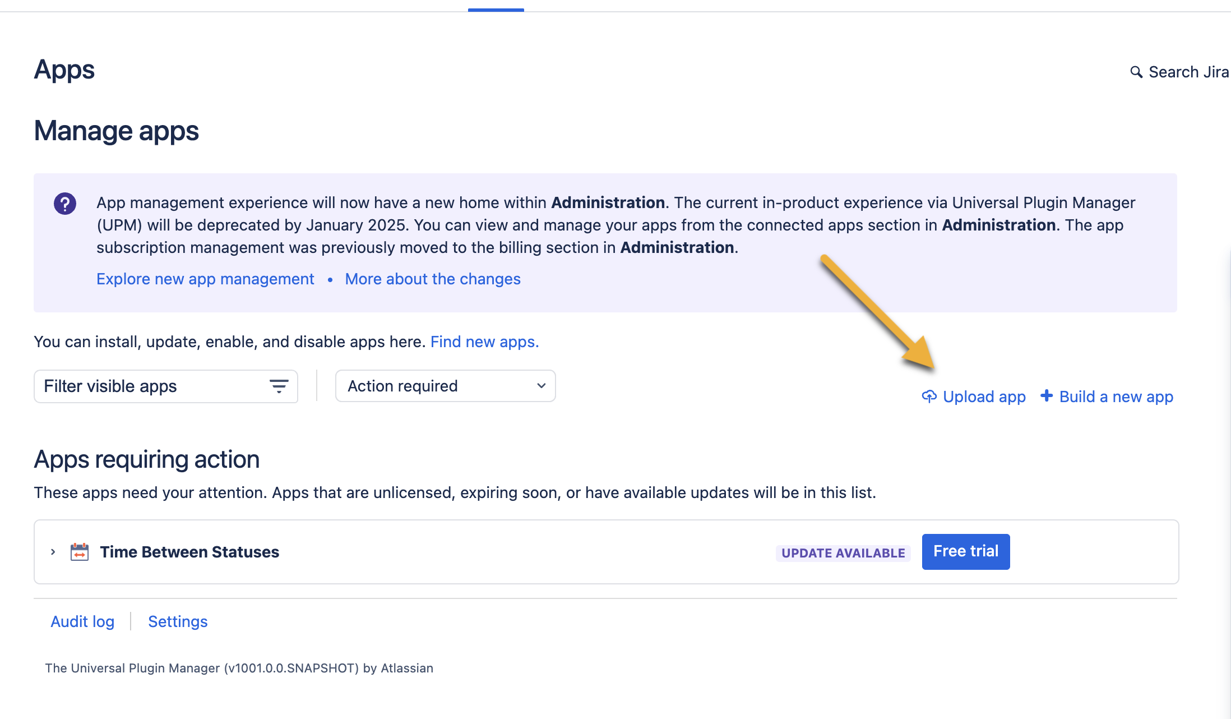Screen dimensions: 1231x719
Task: Select the Build a new app link
Action: [1116, 397]
